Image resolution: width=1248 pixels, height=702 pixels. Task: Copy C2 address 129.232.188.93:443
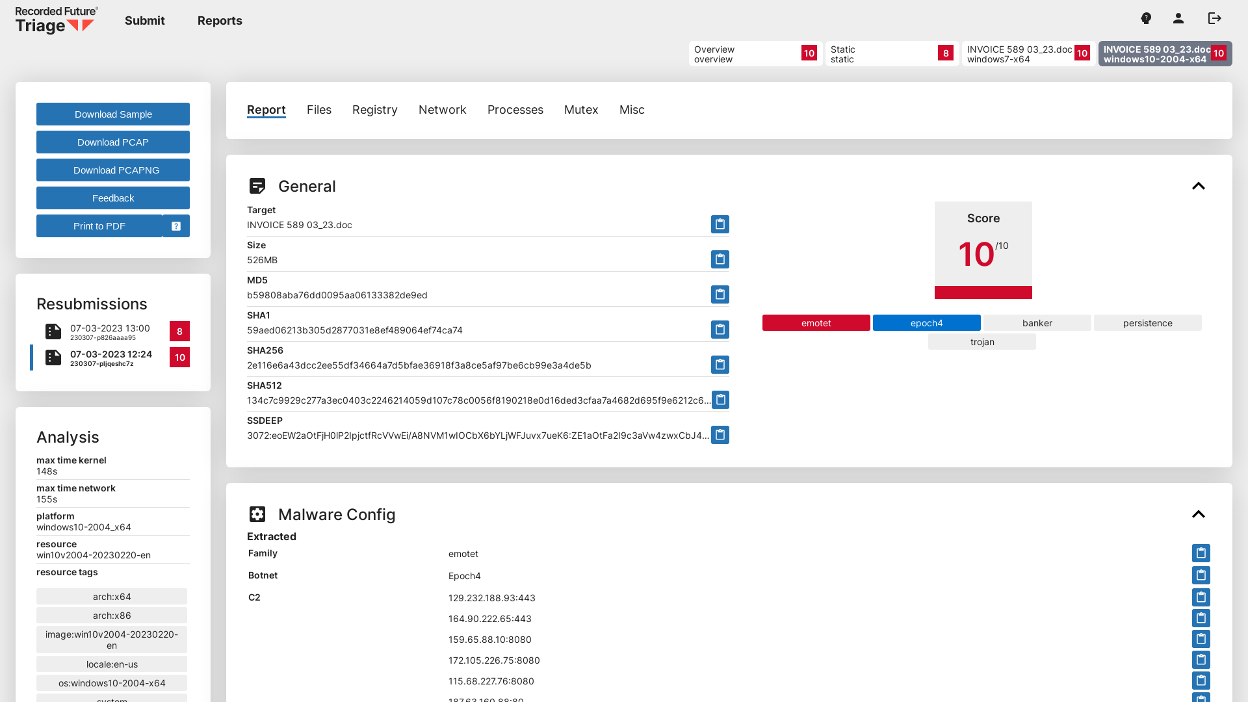pyautogui.click(x=1201, y=597)
